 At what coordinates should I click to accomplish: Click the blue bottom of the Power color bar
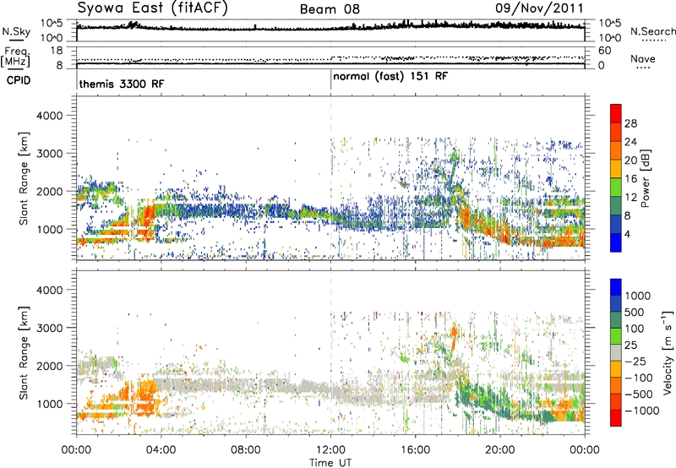point(616,242)
